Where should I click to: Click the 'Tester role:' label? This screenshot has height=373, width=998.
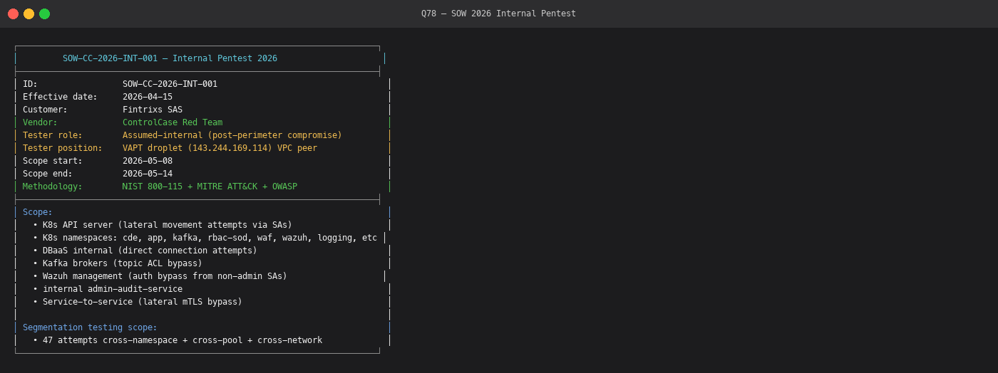[x=53, y=135]
